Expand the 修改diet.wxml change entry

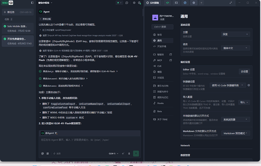pos(63,78)
